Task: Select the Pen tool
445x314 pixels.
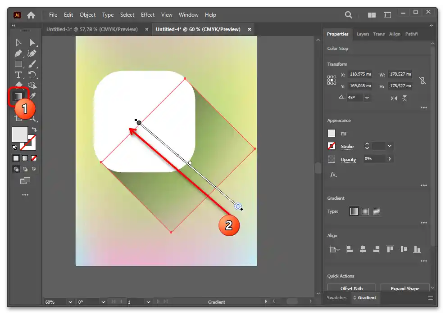Action: point(18,53)
